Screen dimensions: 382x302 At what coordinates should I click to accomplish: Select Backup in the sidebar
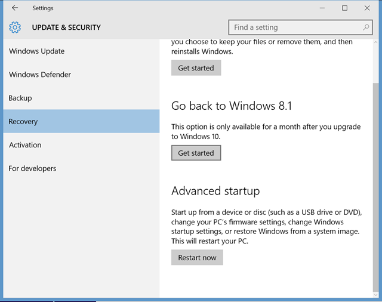[81, 98]
